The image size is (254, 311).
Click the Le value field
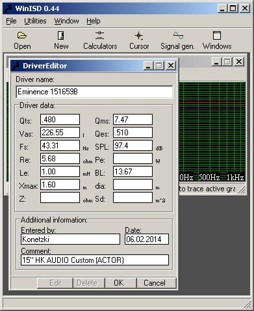coord(60,172)
